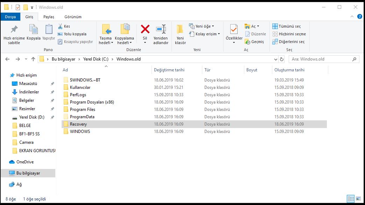Screen dimensions: 365x205
Task: Open Masaüstü in navigation pane
Action: pyautogui.click(x=25, y=84)
